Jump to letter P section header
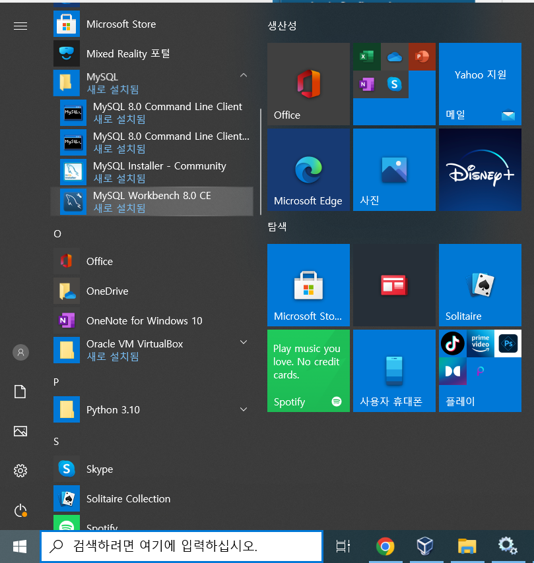Screen dimensions: 534x563 (57, 382)
